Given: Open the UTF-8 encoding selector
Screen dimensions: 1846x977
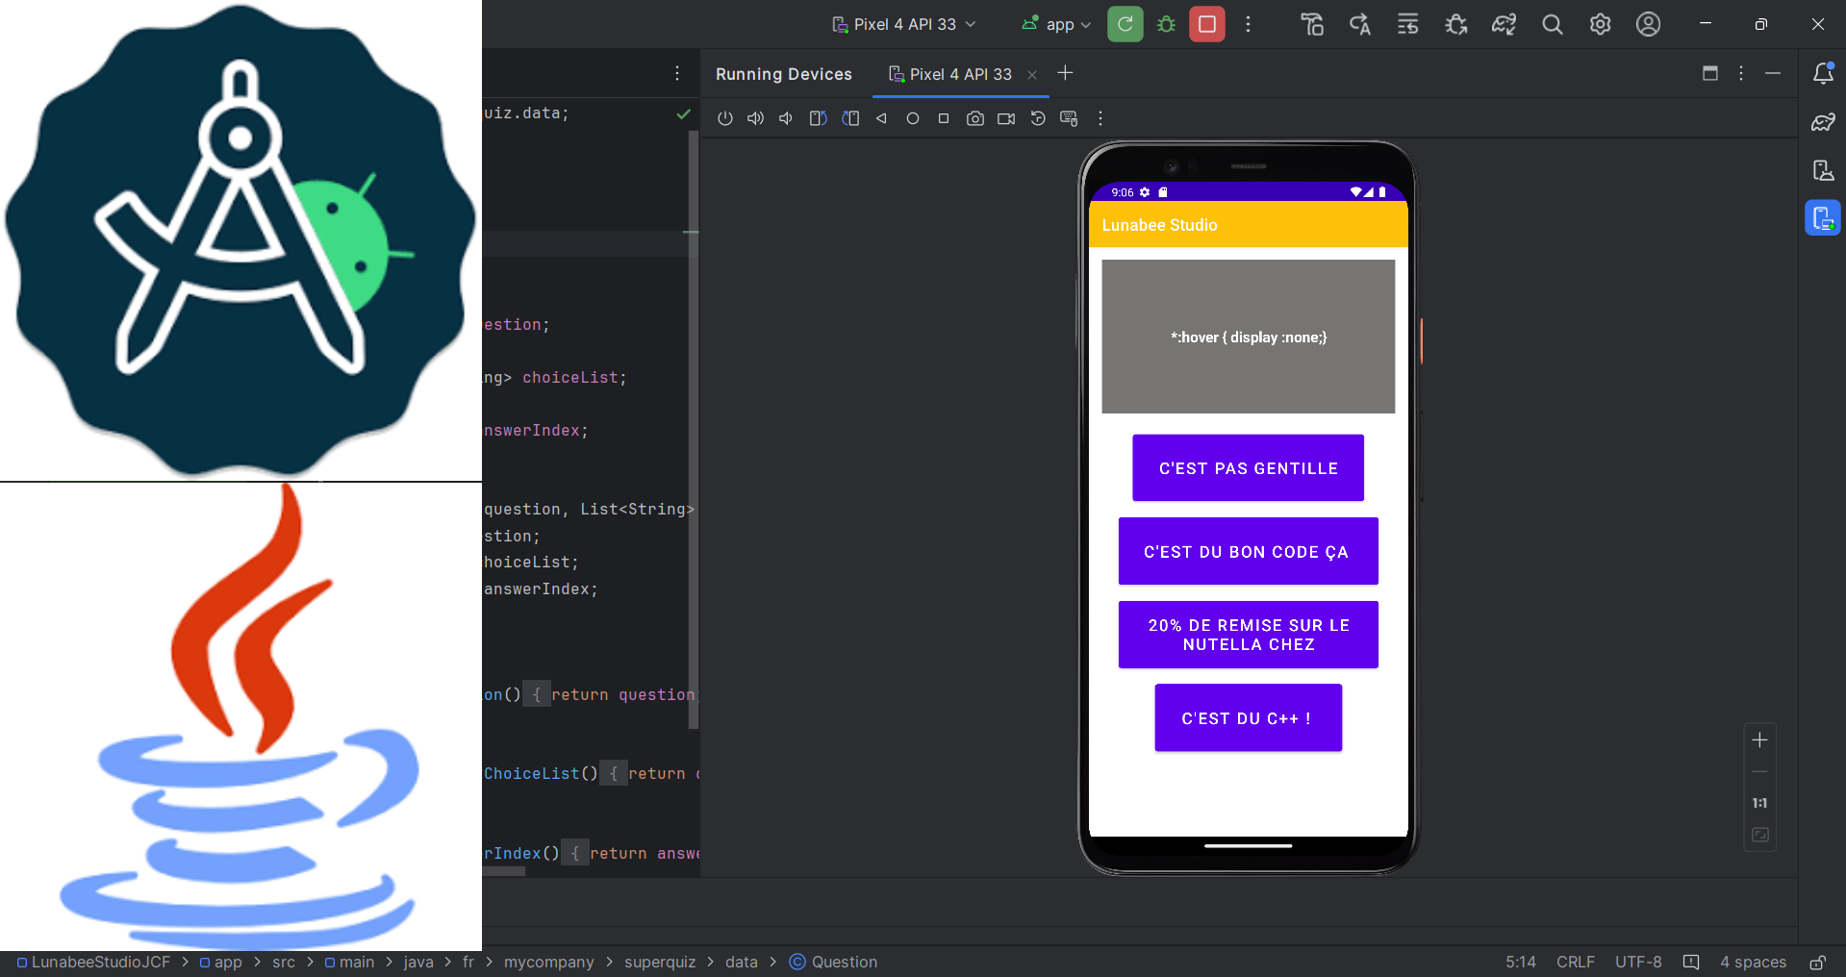Looking at the screenshot, I should 1637,962.
